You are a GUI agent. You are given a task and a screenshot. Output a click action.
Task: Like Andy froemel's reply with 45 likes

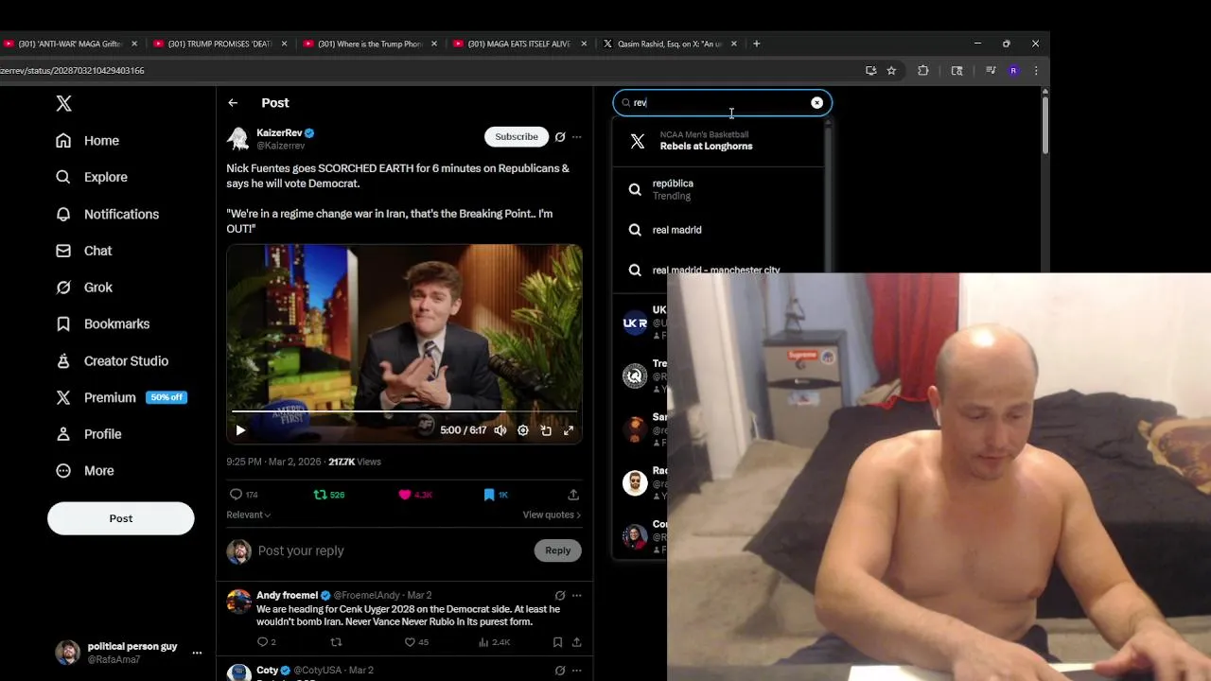click(416, 642)
